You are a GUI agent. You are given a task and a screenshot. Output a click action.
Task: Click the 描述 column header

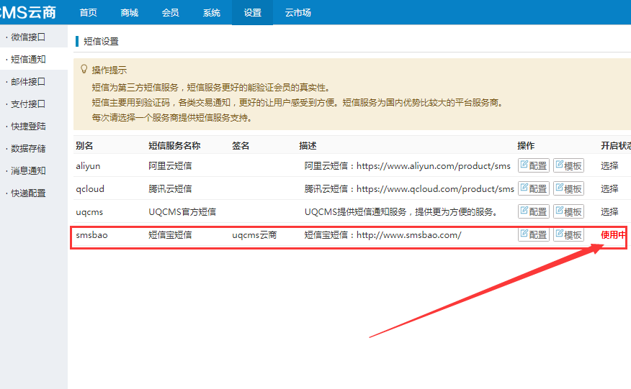tap(308, 145)
